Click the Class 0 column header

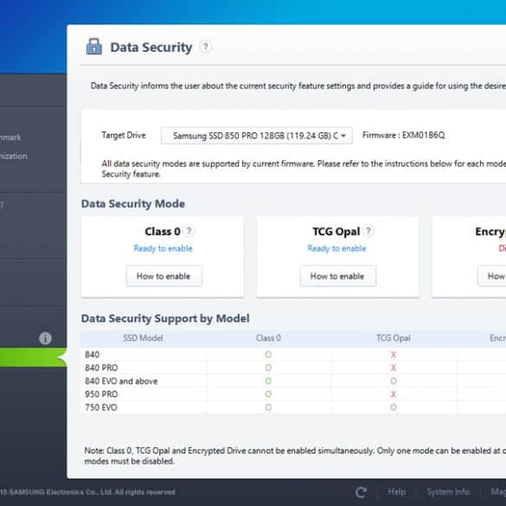click(x=268, y=338)
